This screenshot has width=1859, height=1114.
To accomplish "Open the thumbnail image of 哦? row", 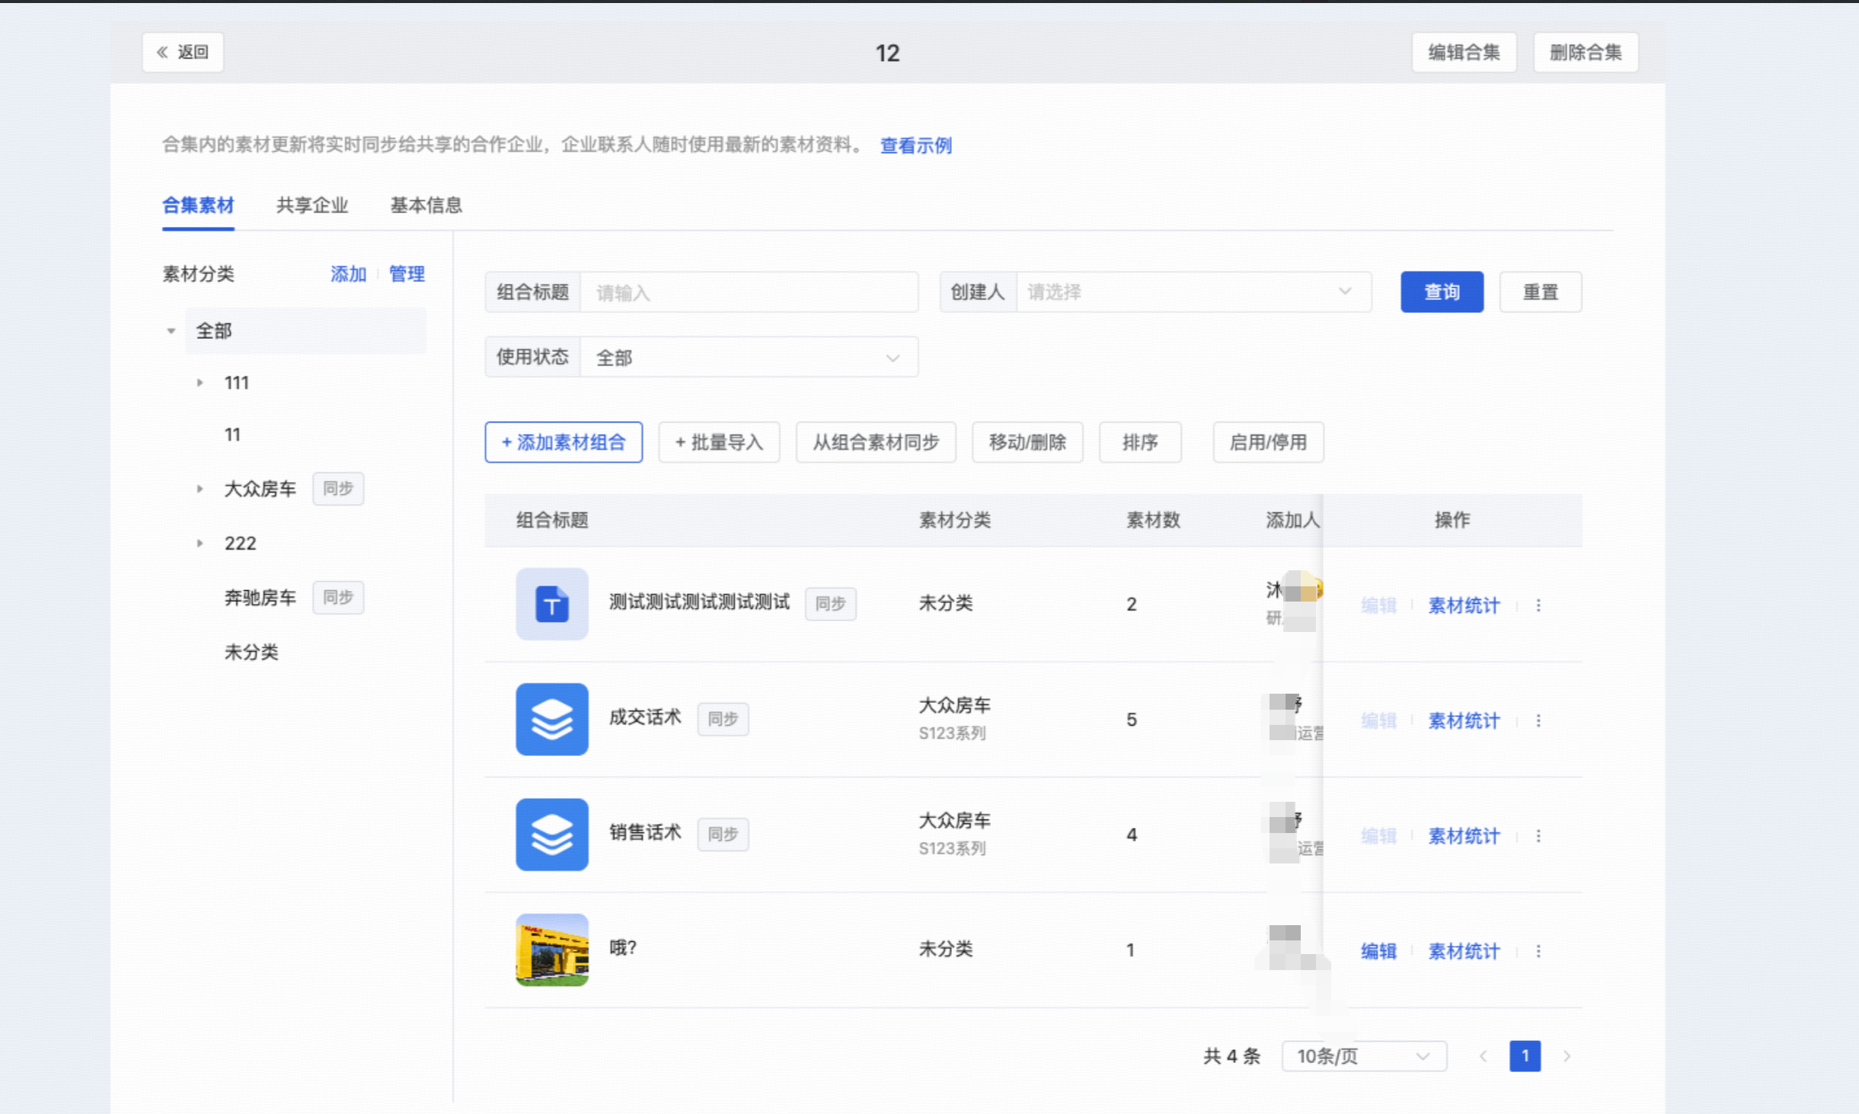I will click(x=552, y=950).
